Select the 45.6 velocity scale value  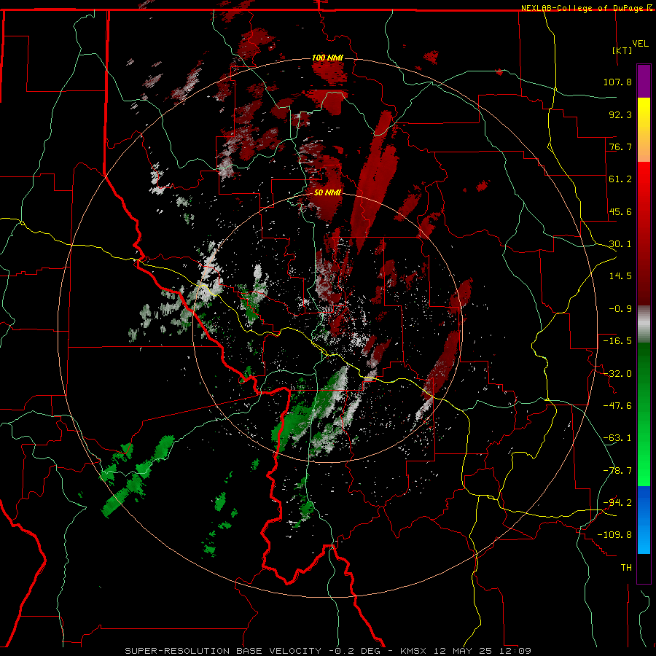coord(620,211)
